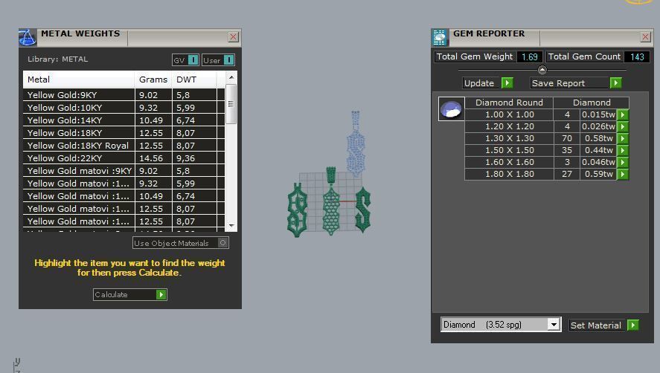Click the Diamond column header in Gem Reporter
660x373 pixels.
pyautogui.click(x=592, y=103)
